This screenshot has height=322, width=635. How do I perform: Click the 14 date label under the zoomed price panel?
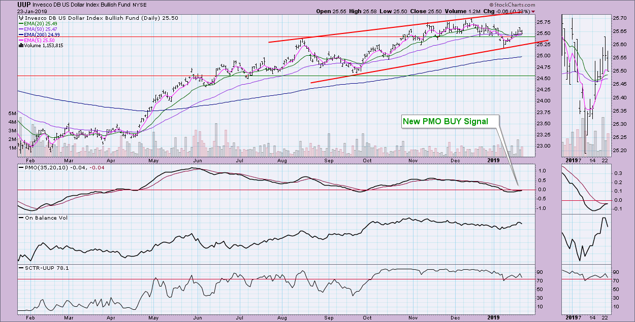tap(592, 160)
